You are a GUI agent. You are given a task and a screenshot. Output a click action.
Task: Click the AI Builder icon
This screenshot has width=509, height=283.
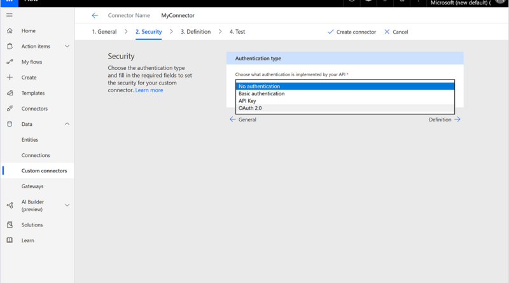(x=10, y=205)
